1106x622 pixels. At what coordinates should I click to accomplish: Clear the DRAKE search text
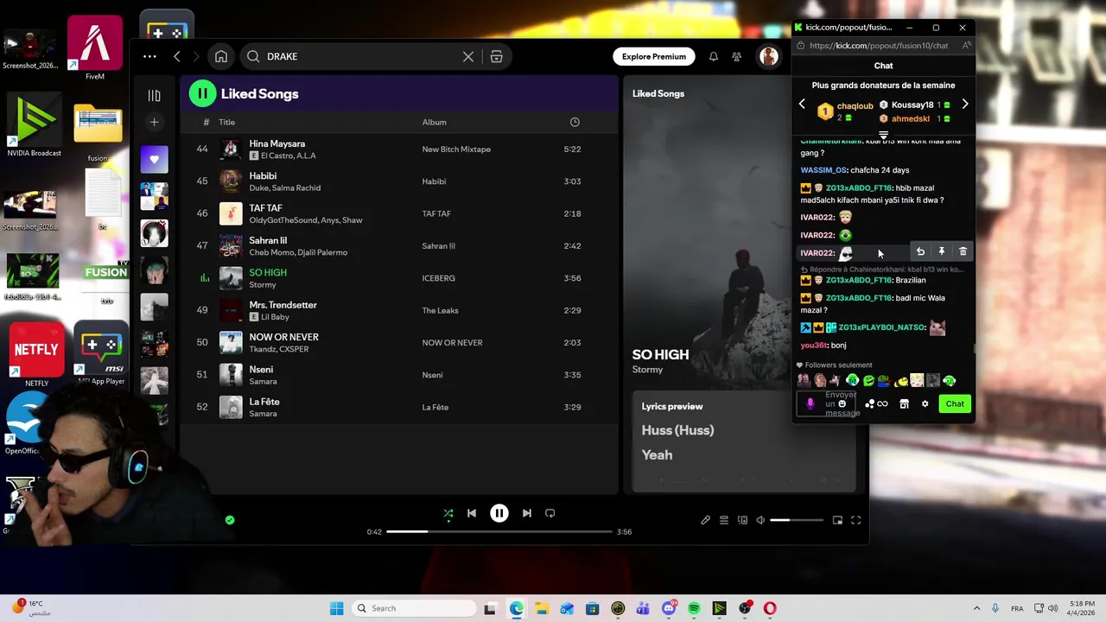tap(468, 56)
